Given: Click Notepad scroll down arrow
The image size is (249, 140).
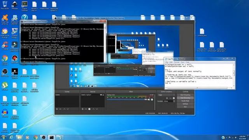Looking at the screenshot, I should [234, 86].
